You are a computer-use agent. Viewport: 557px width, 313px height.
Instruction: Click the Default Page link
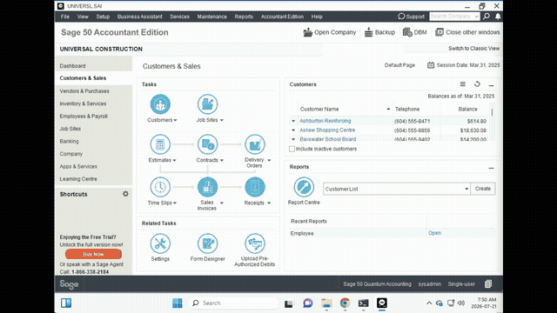(399, 65)
